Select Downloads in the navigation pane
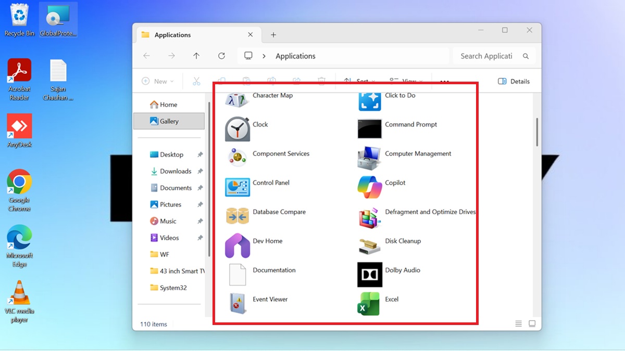625x351 pixels. (x=176, y=171)
